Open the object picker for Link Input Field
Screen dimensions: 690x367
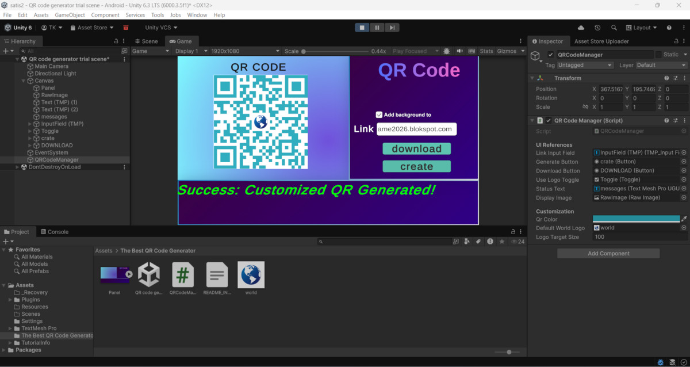pos(684,153)
